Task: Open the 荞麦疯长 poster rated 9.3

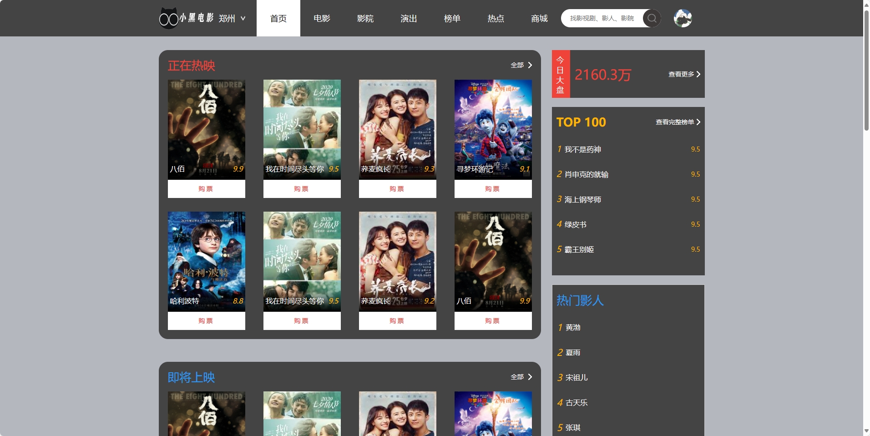Action: point(398,130)
